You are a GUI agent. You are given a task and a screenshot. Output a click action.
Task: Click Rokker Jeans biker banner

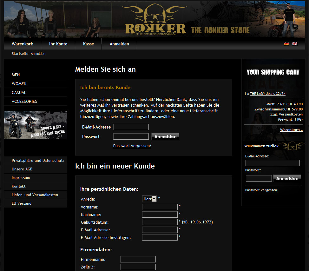tap(36, 125)
